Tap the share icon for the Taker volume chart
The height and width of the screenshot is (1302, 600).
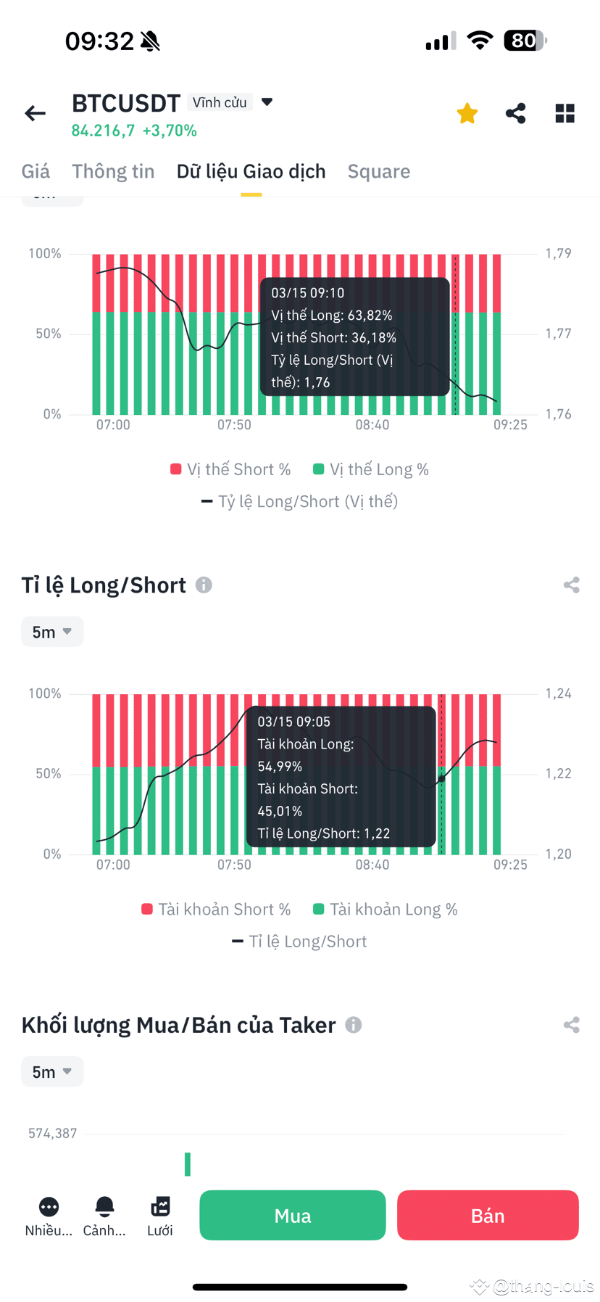point(572,1025)
